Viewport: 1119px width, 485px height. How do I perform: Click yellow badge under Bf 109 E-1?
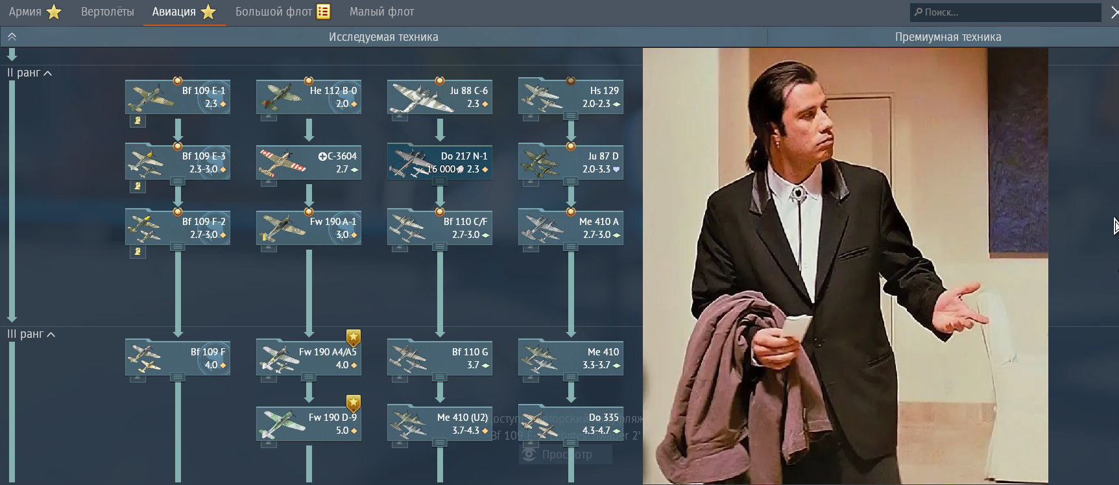(138, 121)
